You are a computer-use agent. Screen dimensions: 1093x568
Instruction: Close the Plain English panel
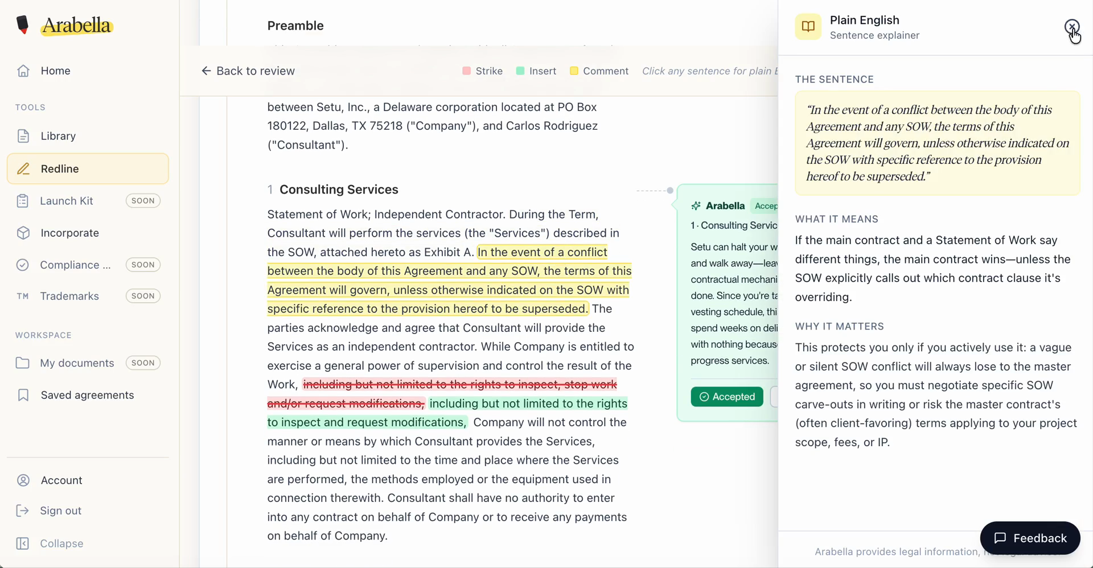1072,27
